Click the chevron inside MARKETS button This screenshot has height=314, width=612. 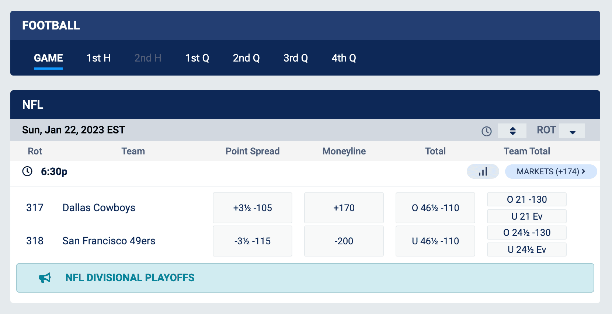pyautogui.click(x=584, y=171)
